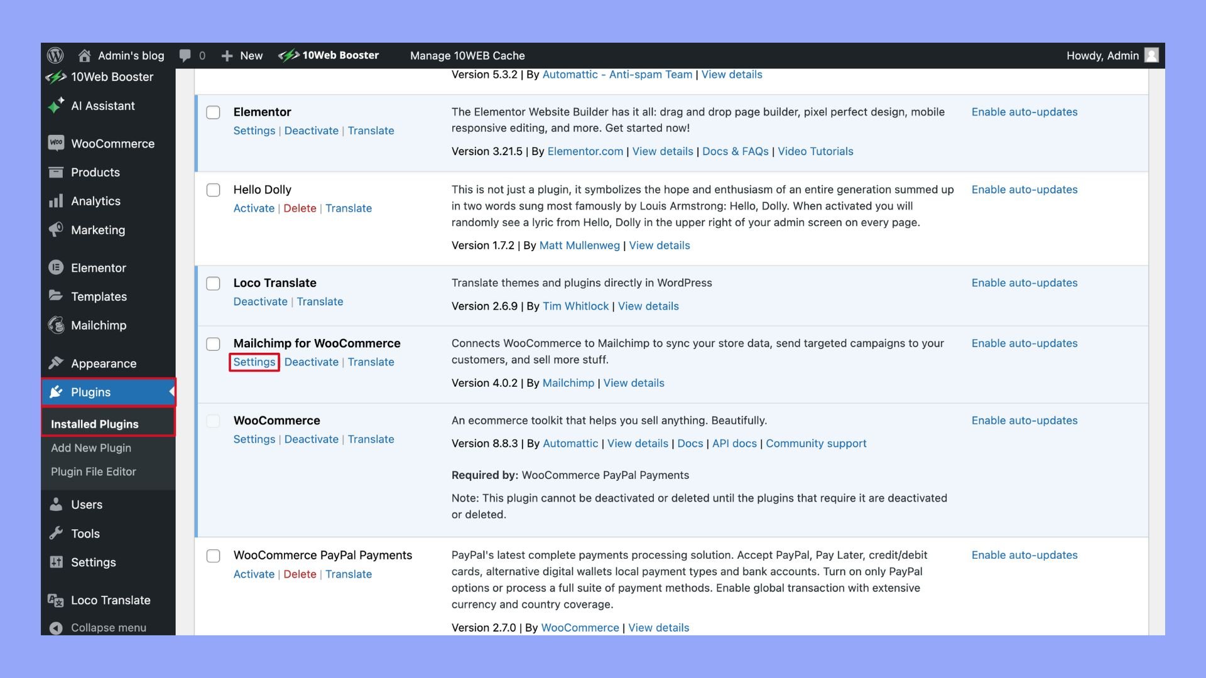Open Mailchimp for WooCommerce Settings link
This screenshot has height=678, width=1206.
point(254,362)
